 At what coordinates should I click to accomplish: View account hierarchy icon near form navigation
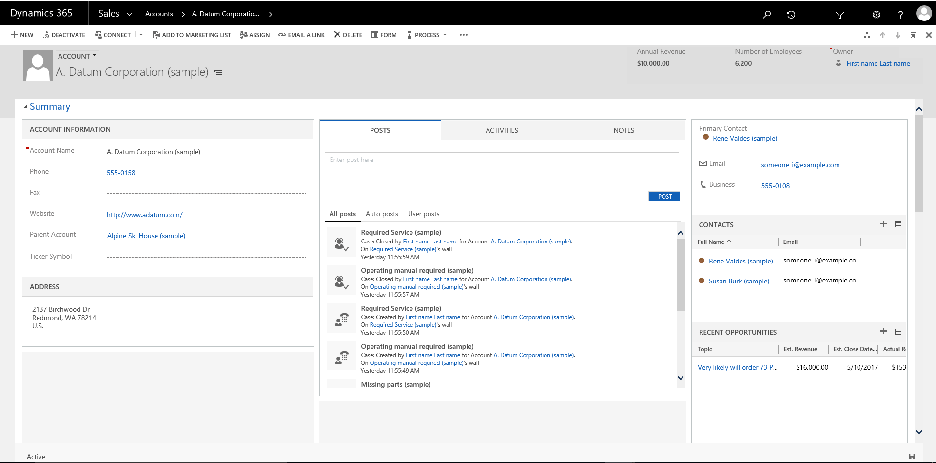pyautogui.click(x=867, y=35)
